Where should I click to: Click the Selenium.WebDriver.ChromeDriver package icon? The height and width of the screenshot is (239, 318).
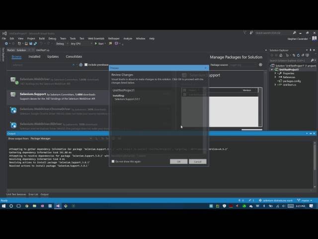(x=13, y=111)
